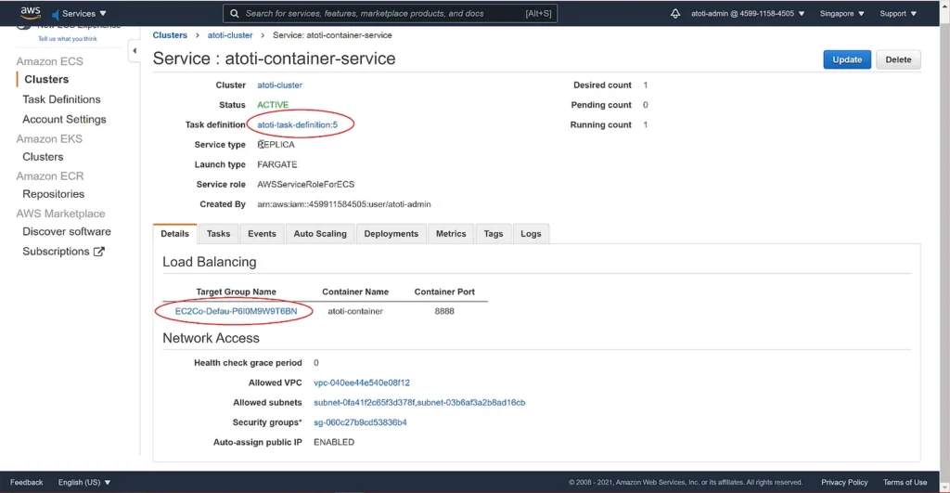Open the notifications bell icon
This screenshot has height=493, width=950.
675,13
